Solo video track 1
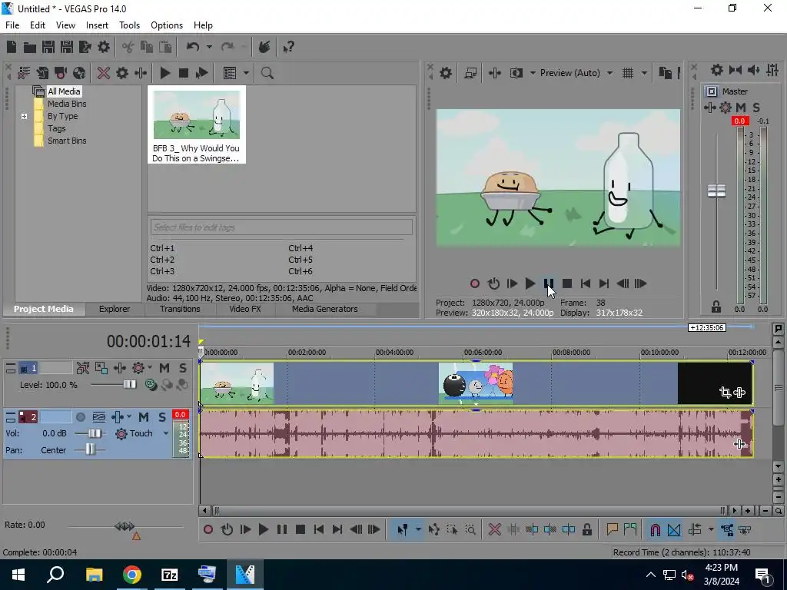 tap(183, 368)
